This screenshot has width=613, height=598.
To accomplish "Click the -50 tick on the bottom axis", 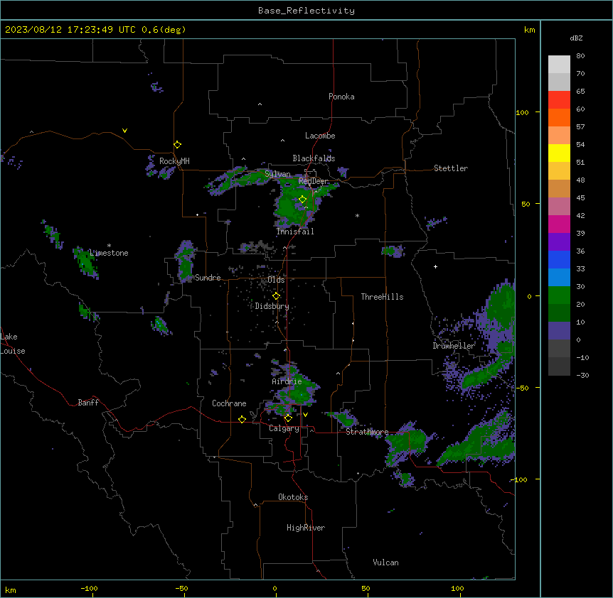I will (181, 588).
